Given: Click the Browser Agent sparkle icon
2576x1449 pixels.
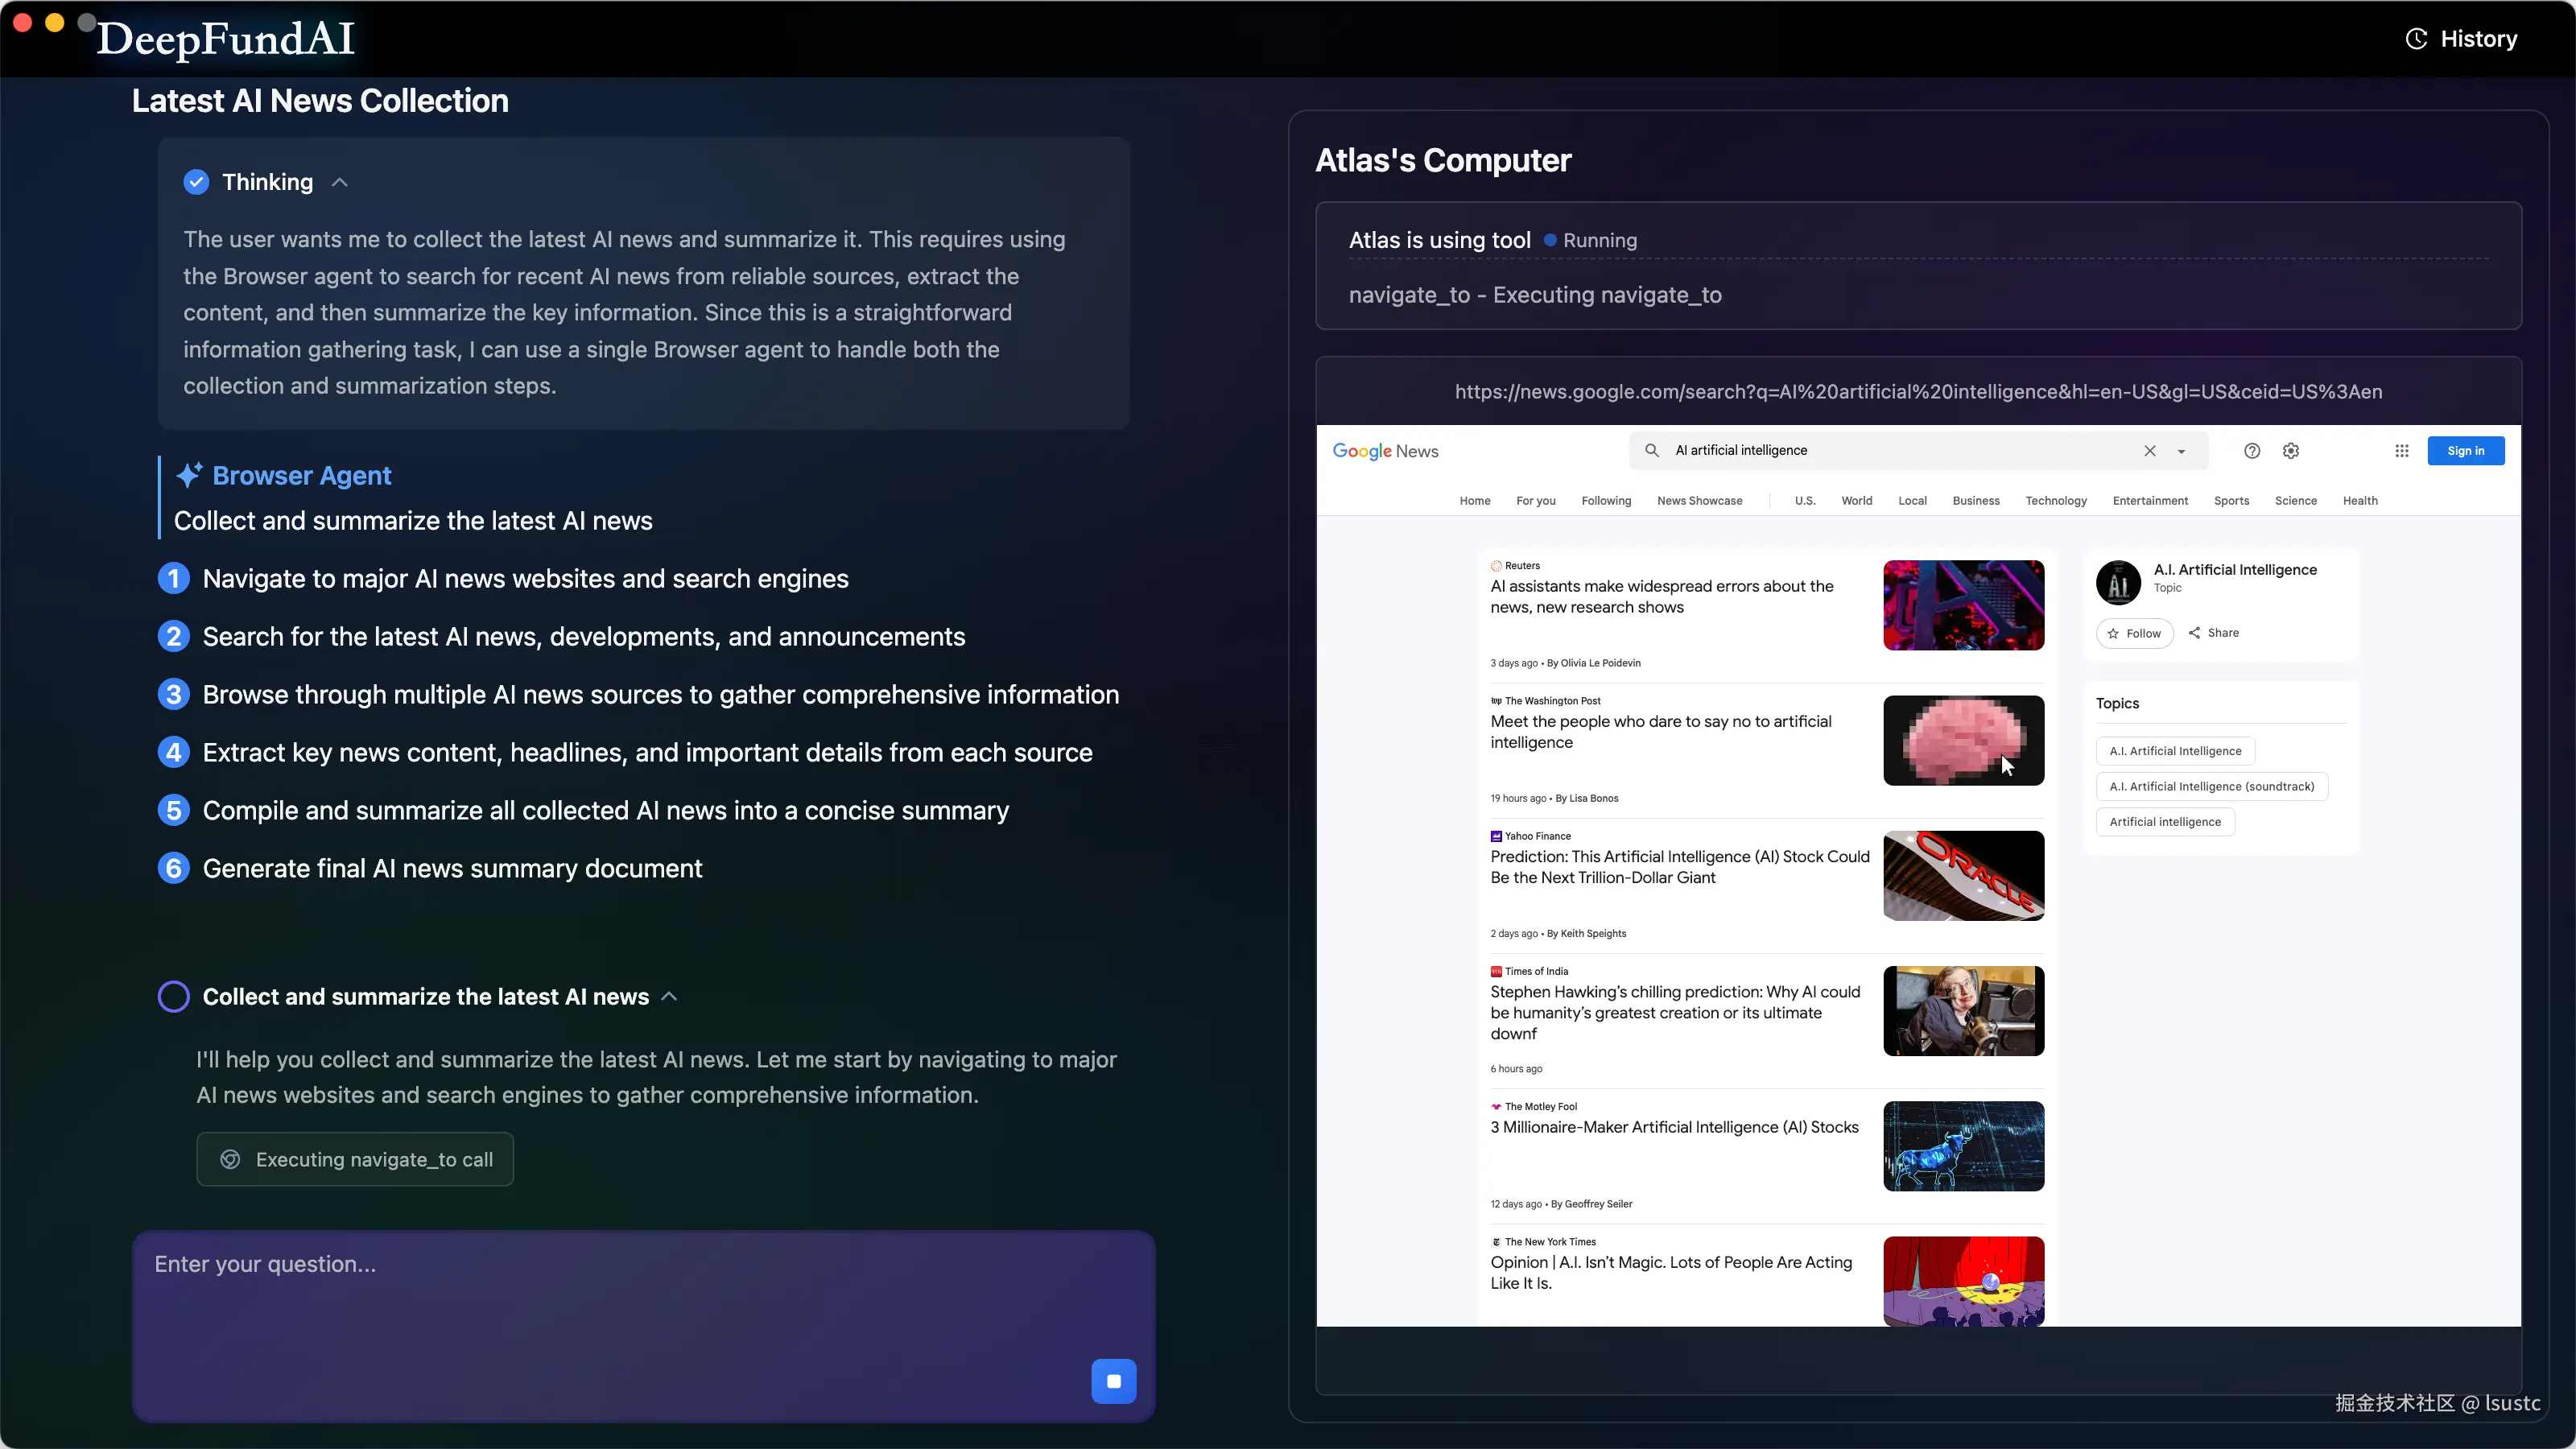Looking at the screenshot, I should [189, 475].
